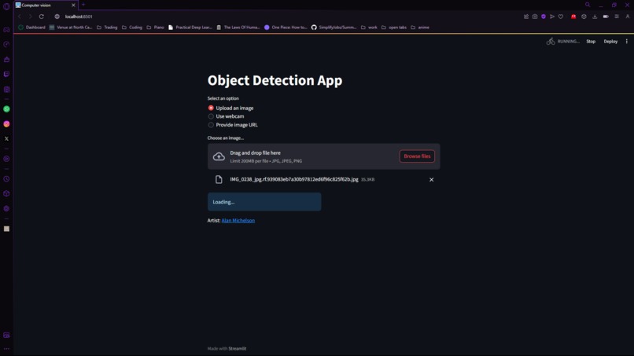The width and height of the screenshot is (634, 356).
Task: Click the site info globe icon
Action: click(57, 17)
